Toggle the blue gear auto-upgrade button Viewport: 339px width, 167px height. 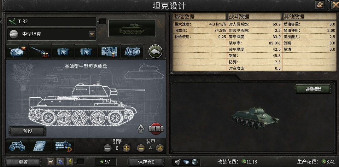pos(60,162)
